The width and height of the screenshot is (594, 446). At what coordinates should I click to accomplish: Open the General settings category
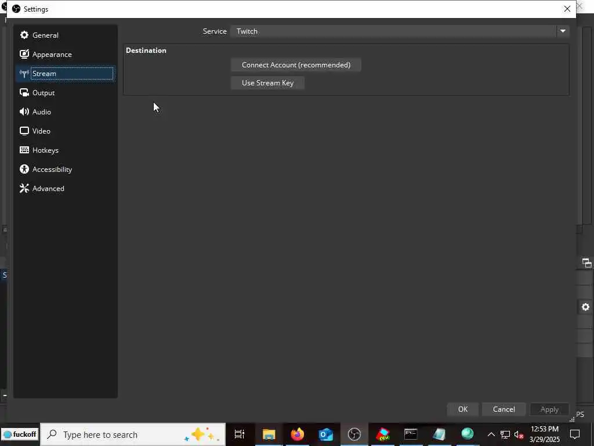(65, 35)
